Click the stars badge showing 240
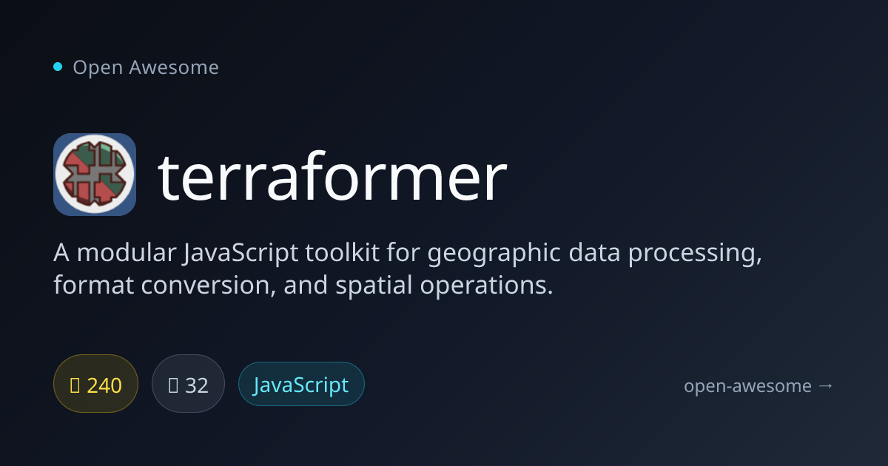This screenshot has width=888, height=466. pyautogui.click(x=96, y=384)
